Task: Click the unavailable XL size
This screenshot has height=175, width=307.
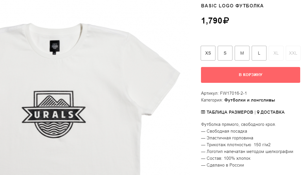Action: pyautogui.click(x=276, y=53)
